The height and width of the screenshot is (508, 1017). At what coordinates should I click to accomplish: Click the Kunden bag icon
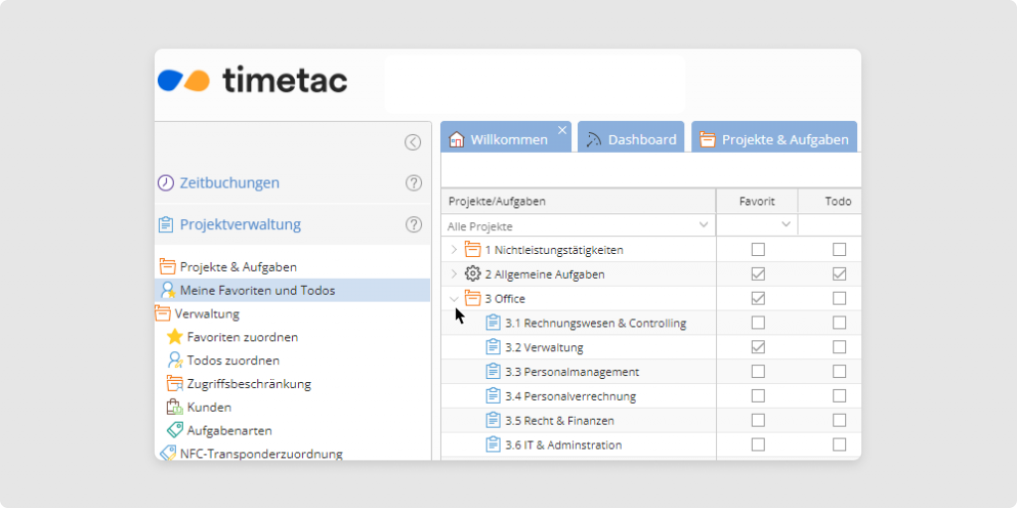(x=175, y=407)
